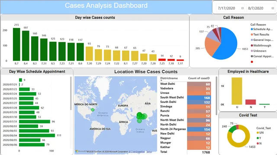Select the South Delhi count 132 cell

point(199,102)
